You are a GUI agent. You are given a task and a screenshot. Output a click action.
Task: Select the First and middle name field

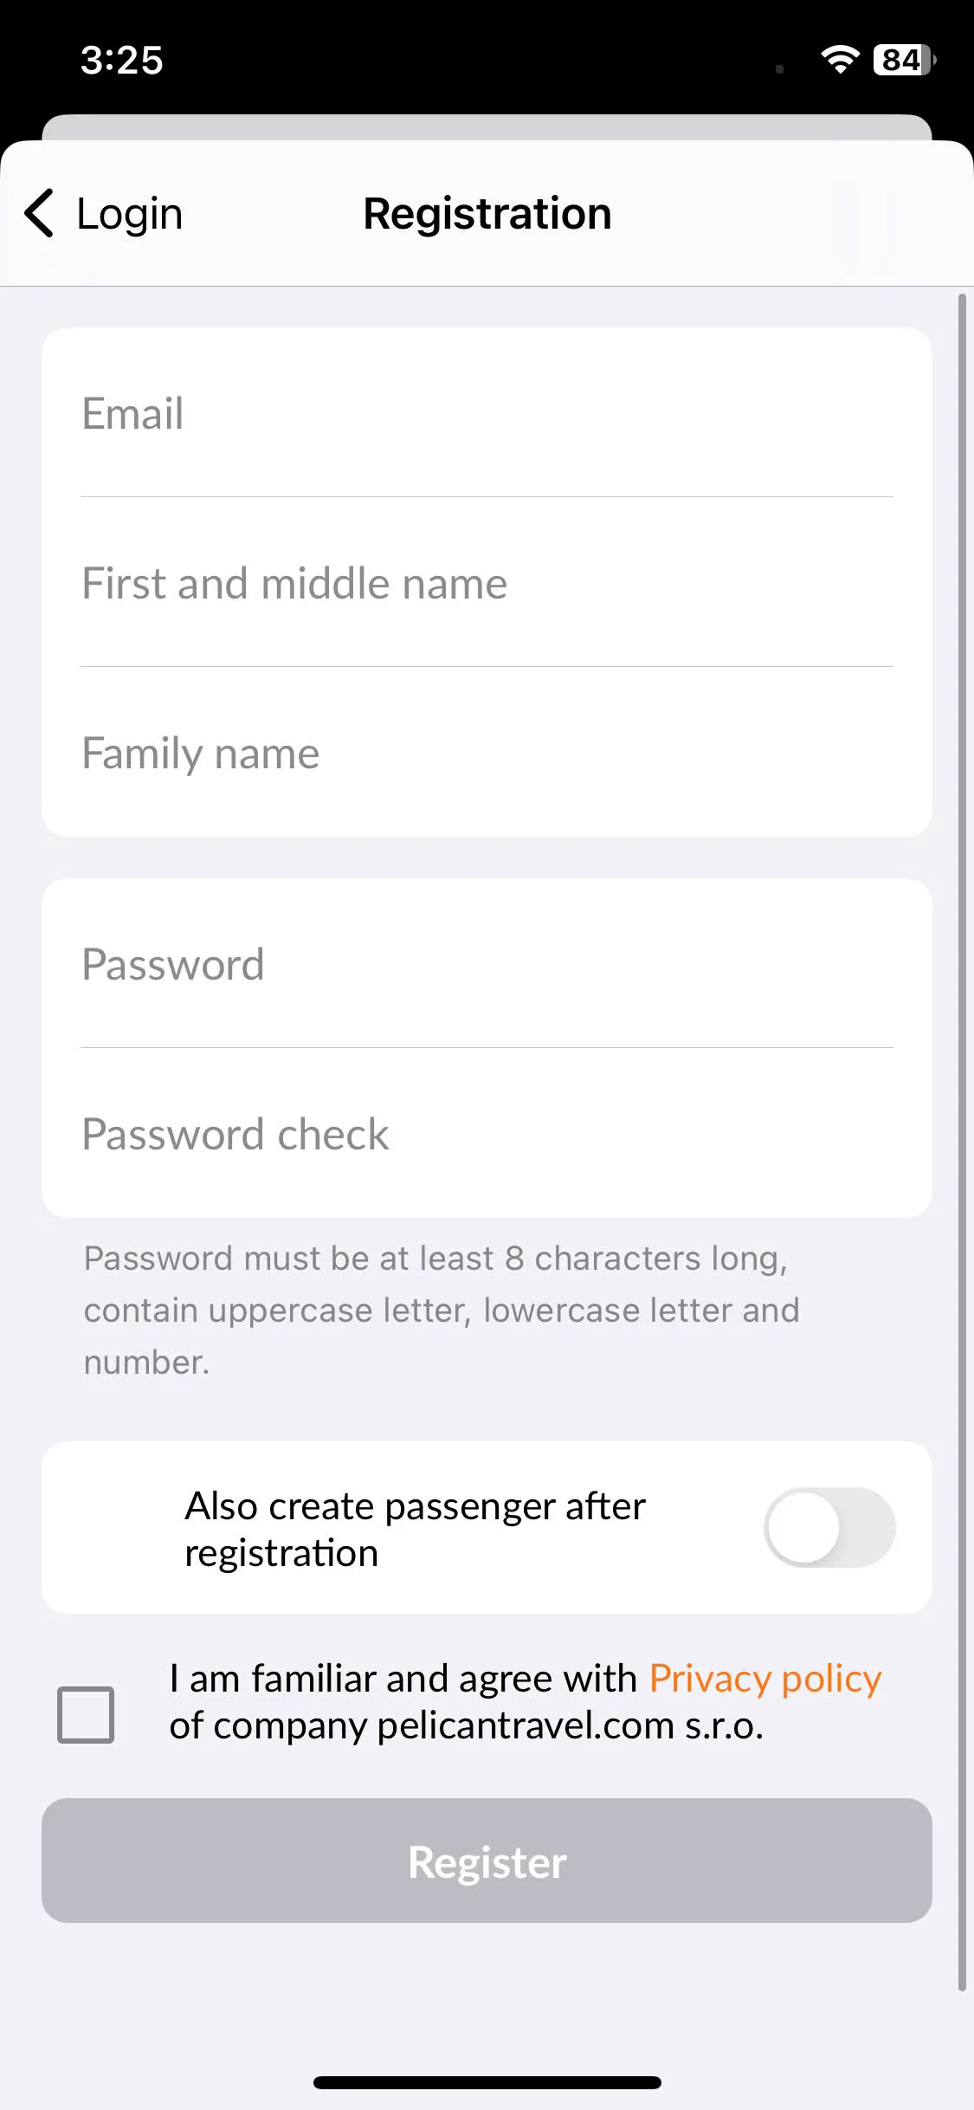click(x=487, y=583)
